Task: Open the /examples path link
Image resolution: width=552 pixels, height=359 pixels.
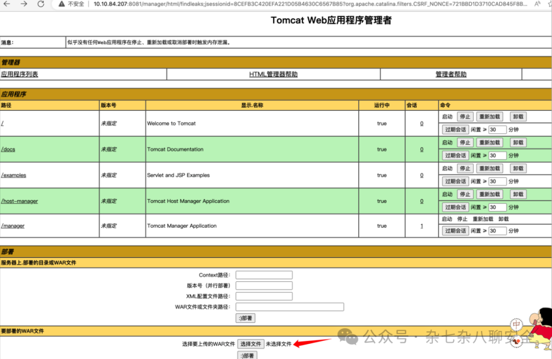Action: click(13, 175)
